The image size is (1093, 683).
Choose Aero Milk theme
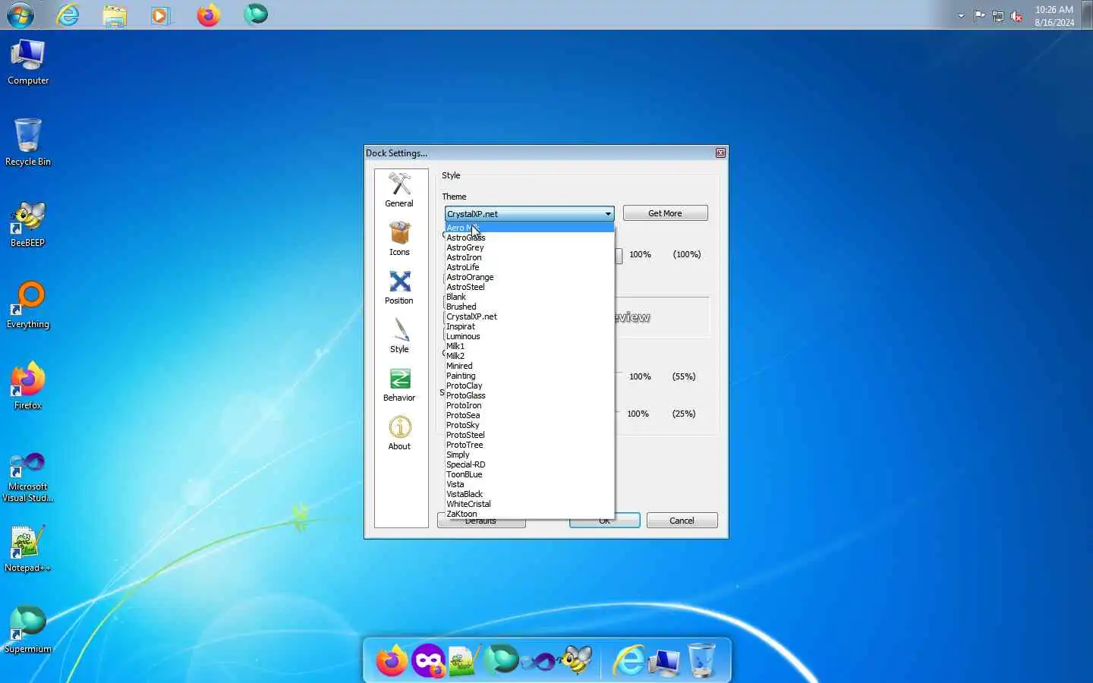click(x=529, y=228)
